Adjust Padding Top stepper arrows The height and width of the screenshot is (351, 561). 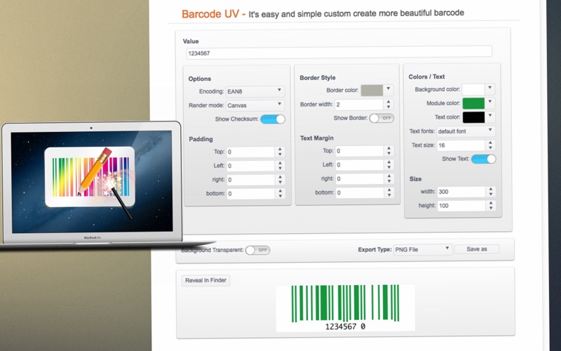[x=280, y=152]
